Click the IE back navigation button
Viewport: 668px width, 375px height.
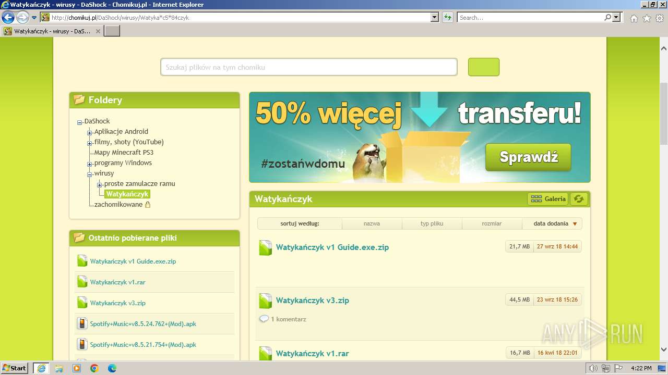pos(8,17)
